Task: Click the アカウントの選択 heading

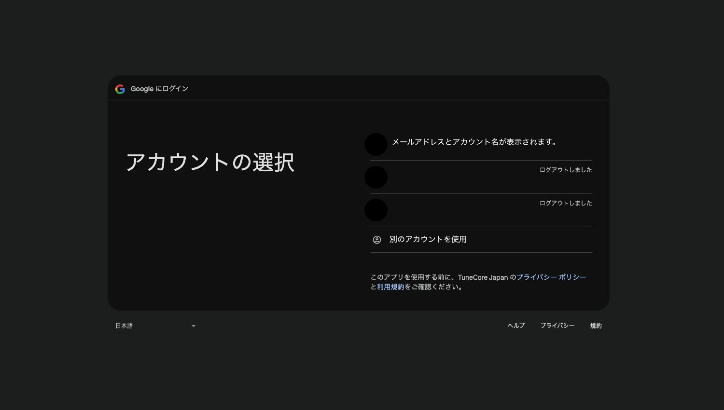Action: [x=210, y=162]
